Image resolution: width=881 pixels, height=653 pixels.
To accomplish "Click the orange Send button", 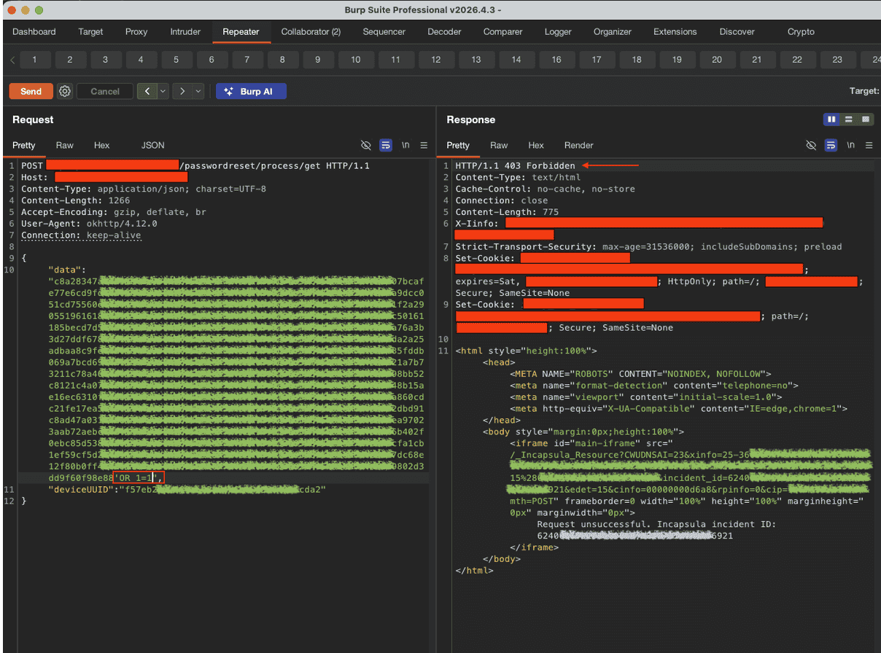I will tap(31, 91).
